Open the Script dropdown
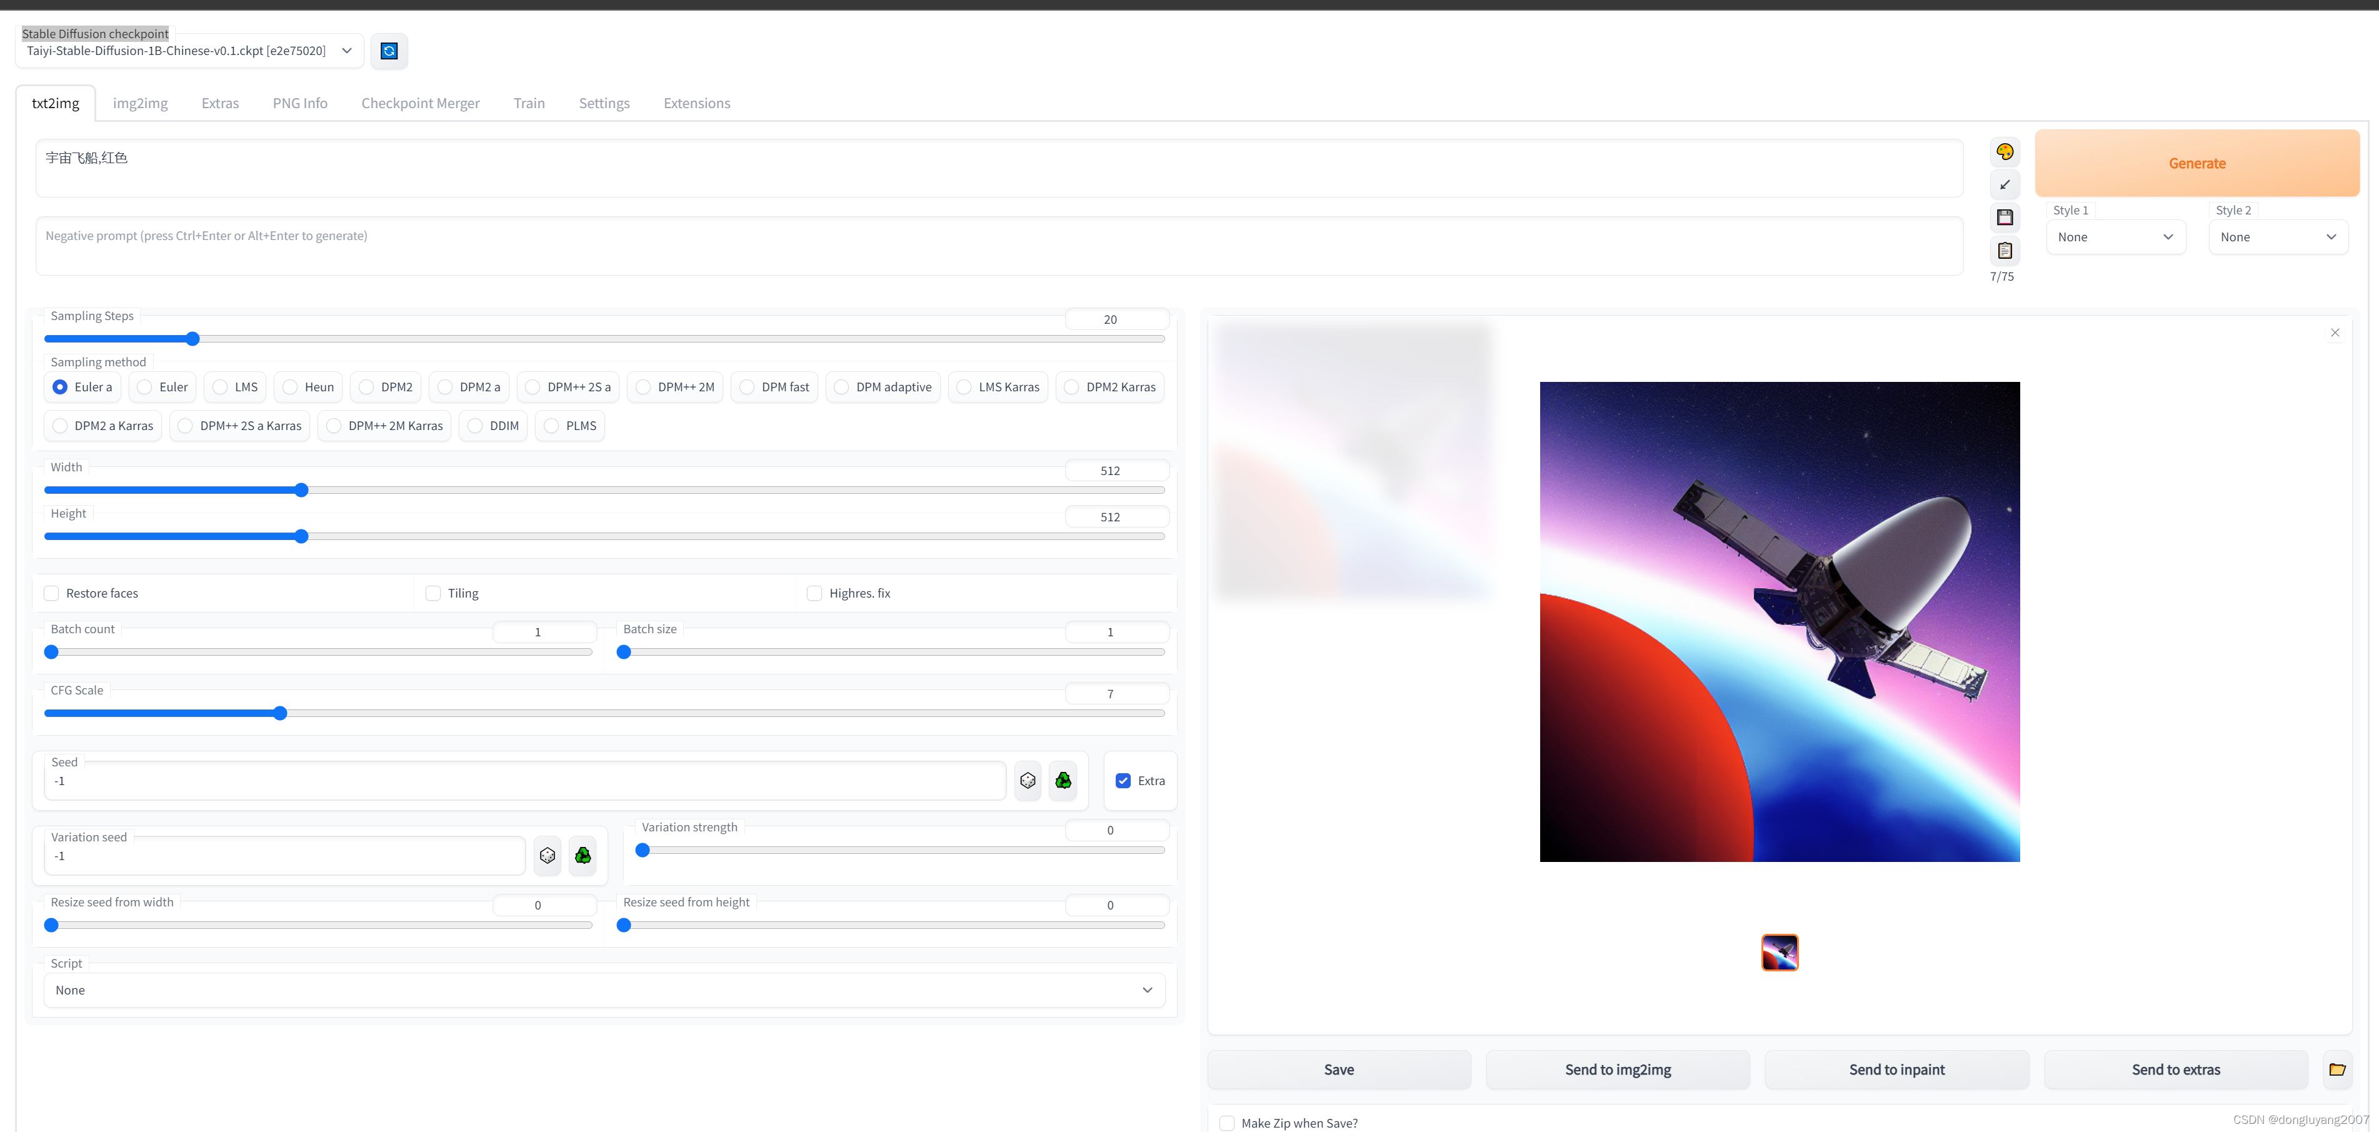The width and height of the screenshot is (2379, 1132). click(x=604, y=990)
